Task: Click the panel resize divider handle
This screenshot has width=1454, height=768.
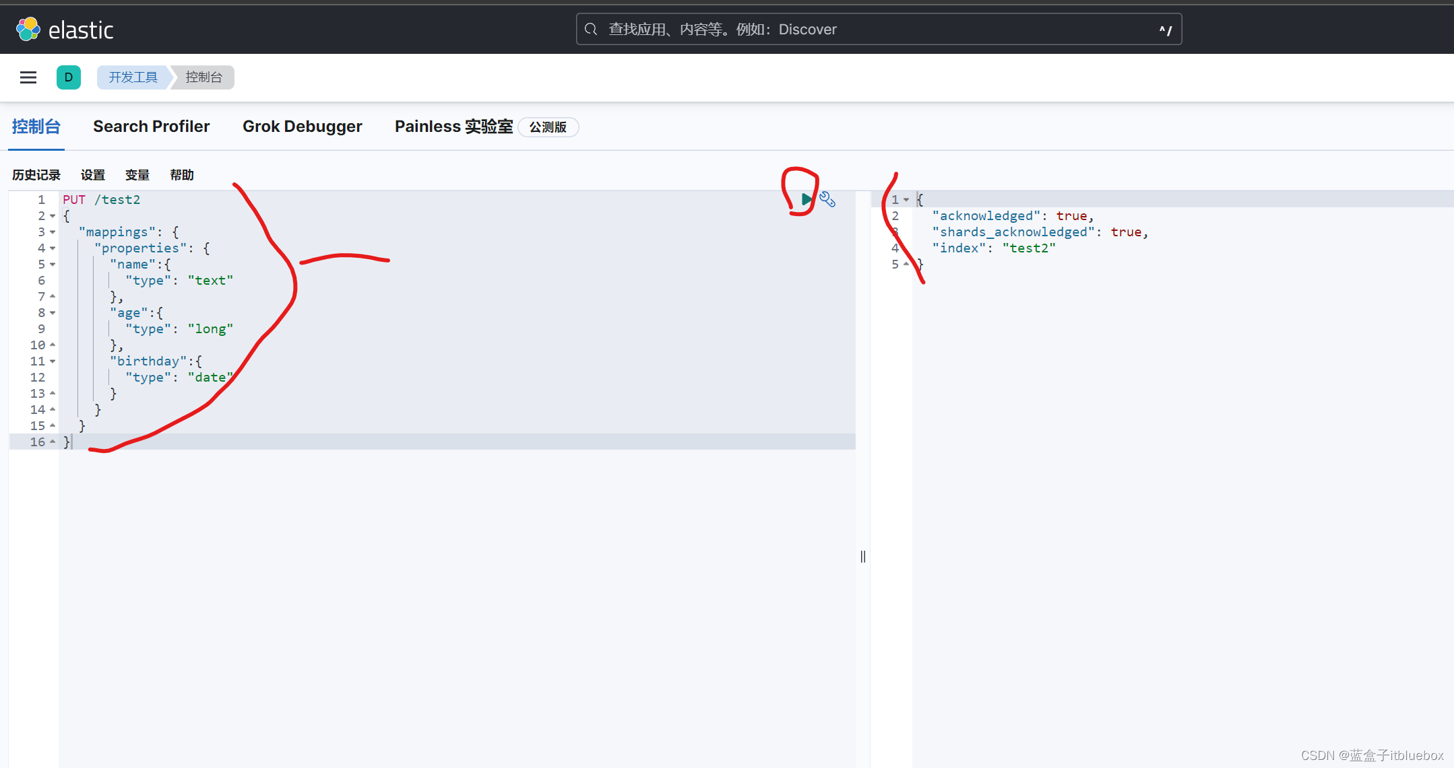Action: click(863, 556)
